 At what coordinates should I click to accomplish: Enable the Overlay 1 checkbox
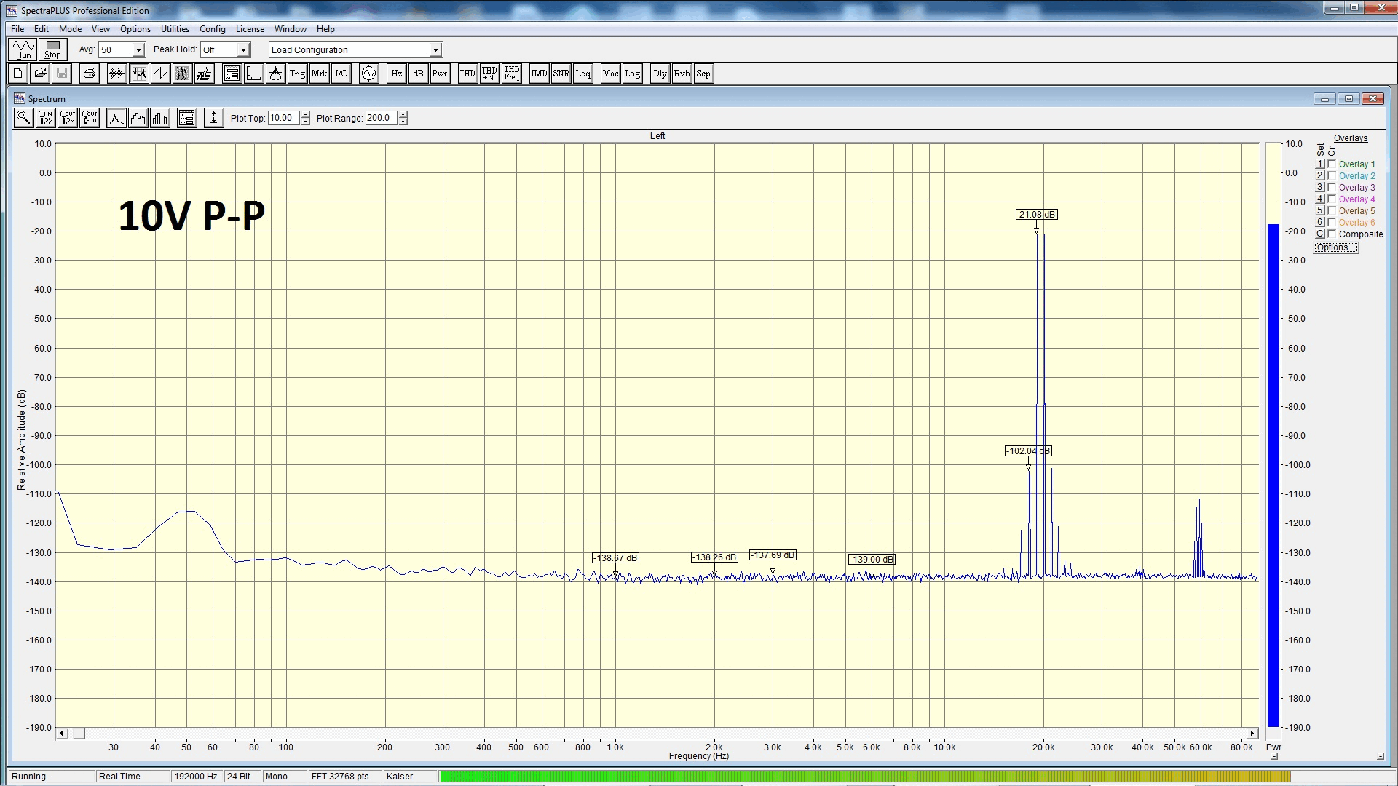(x=1332, y=164)
